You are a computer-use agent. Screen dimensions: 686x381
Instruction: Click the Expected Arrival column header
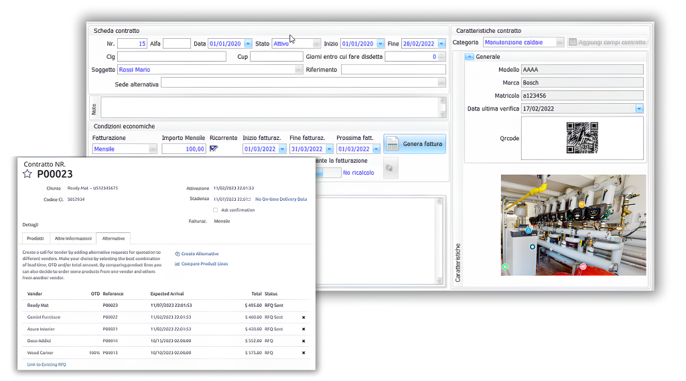pyautogui.click(x=167, y=294)
